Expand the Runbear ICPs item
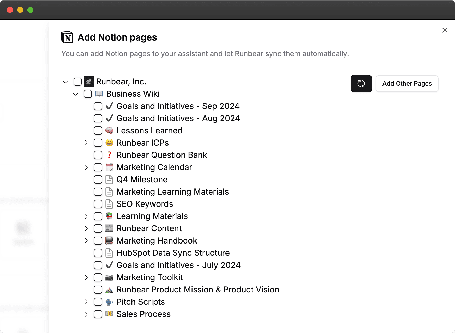 (x=86, y=143)
